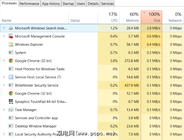
Task: Expand the Microsoft Windows Search Indexer row
Action: click(x=4, y=28)
